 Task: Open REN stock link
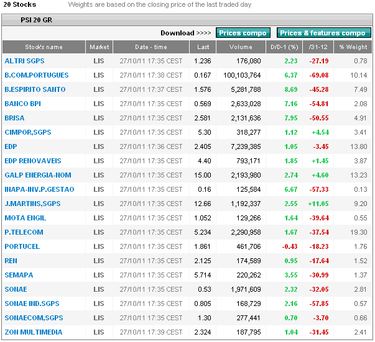point(11,261)
